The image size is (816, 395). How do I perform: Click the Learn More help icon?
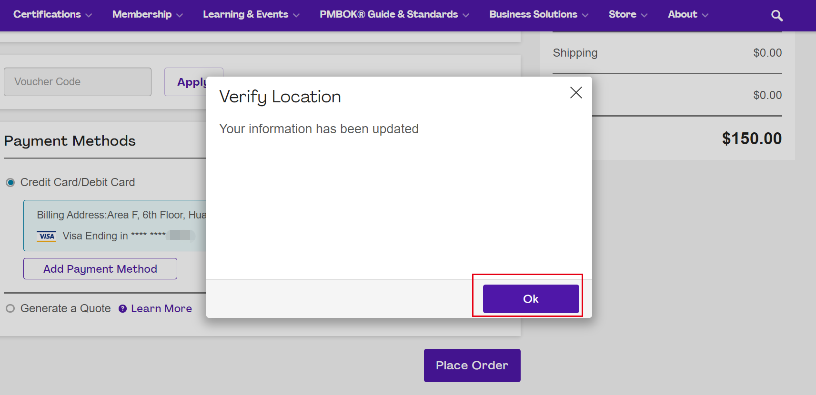pos(123,309)
